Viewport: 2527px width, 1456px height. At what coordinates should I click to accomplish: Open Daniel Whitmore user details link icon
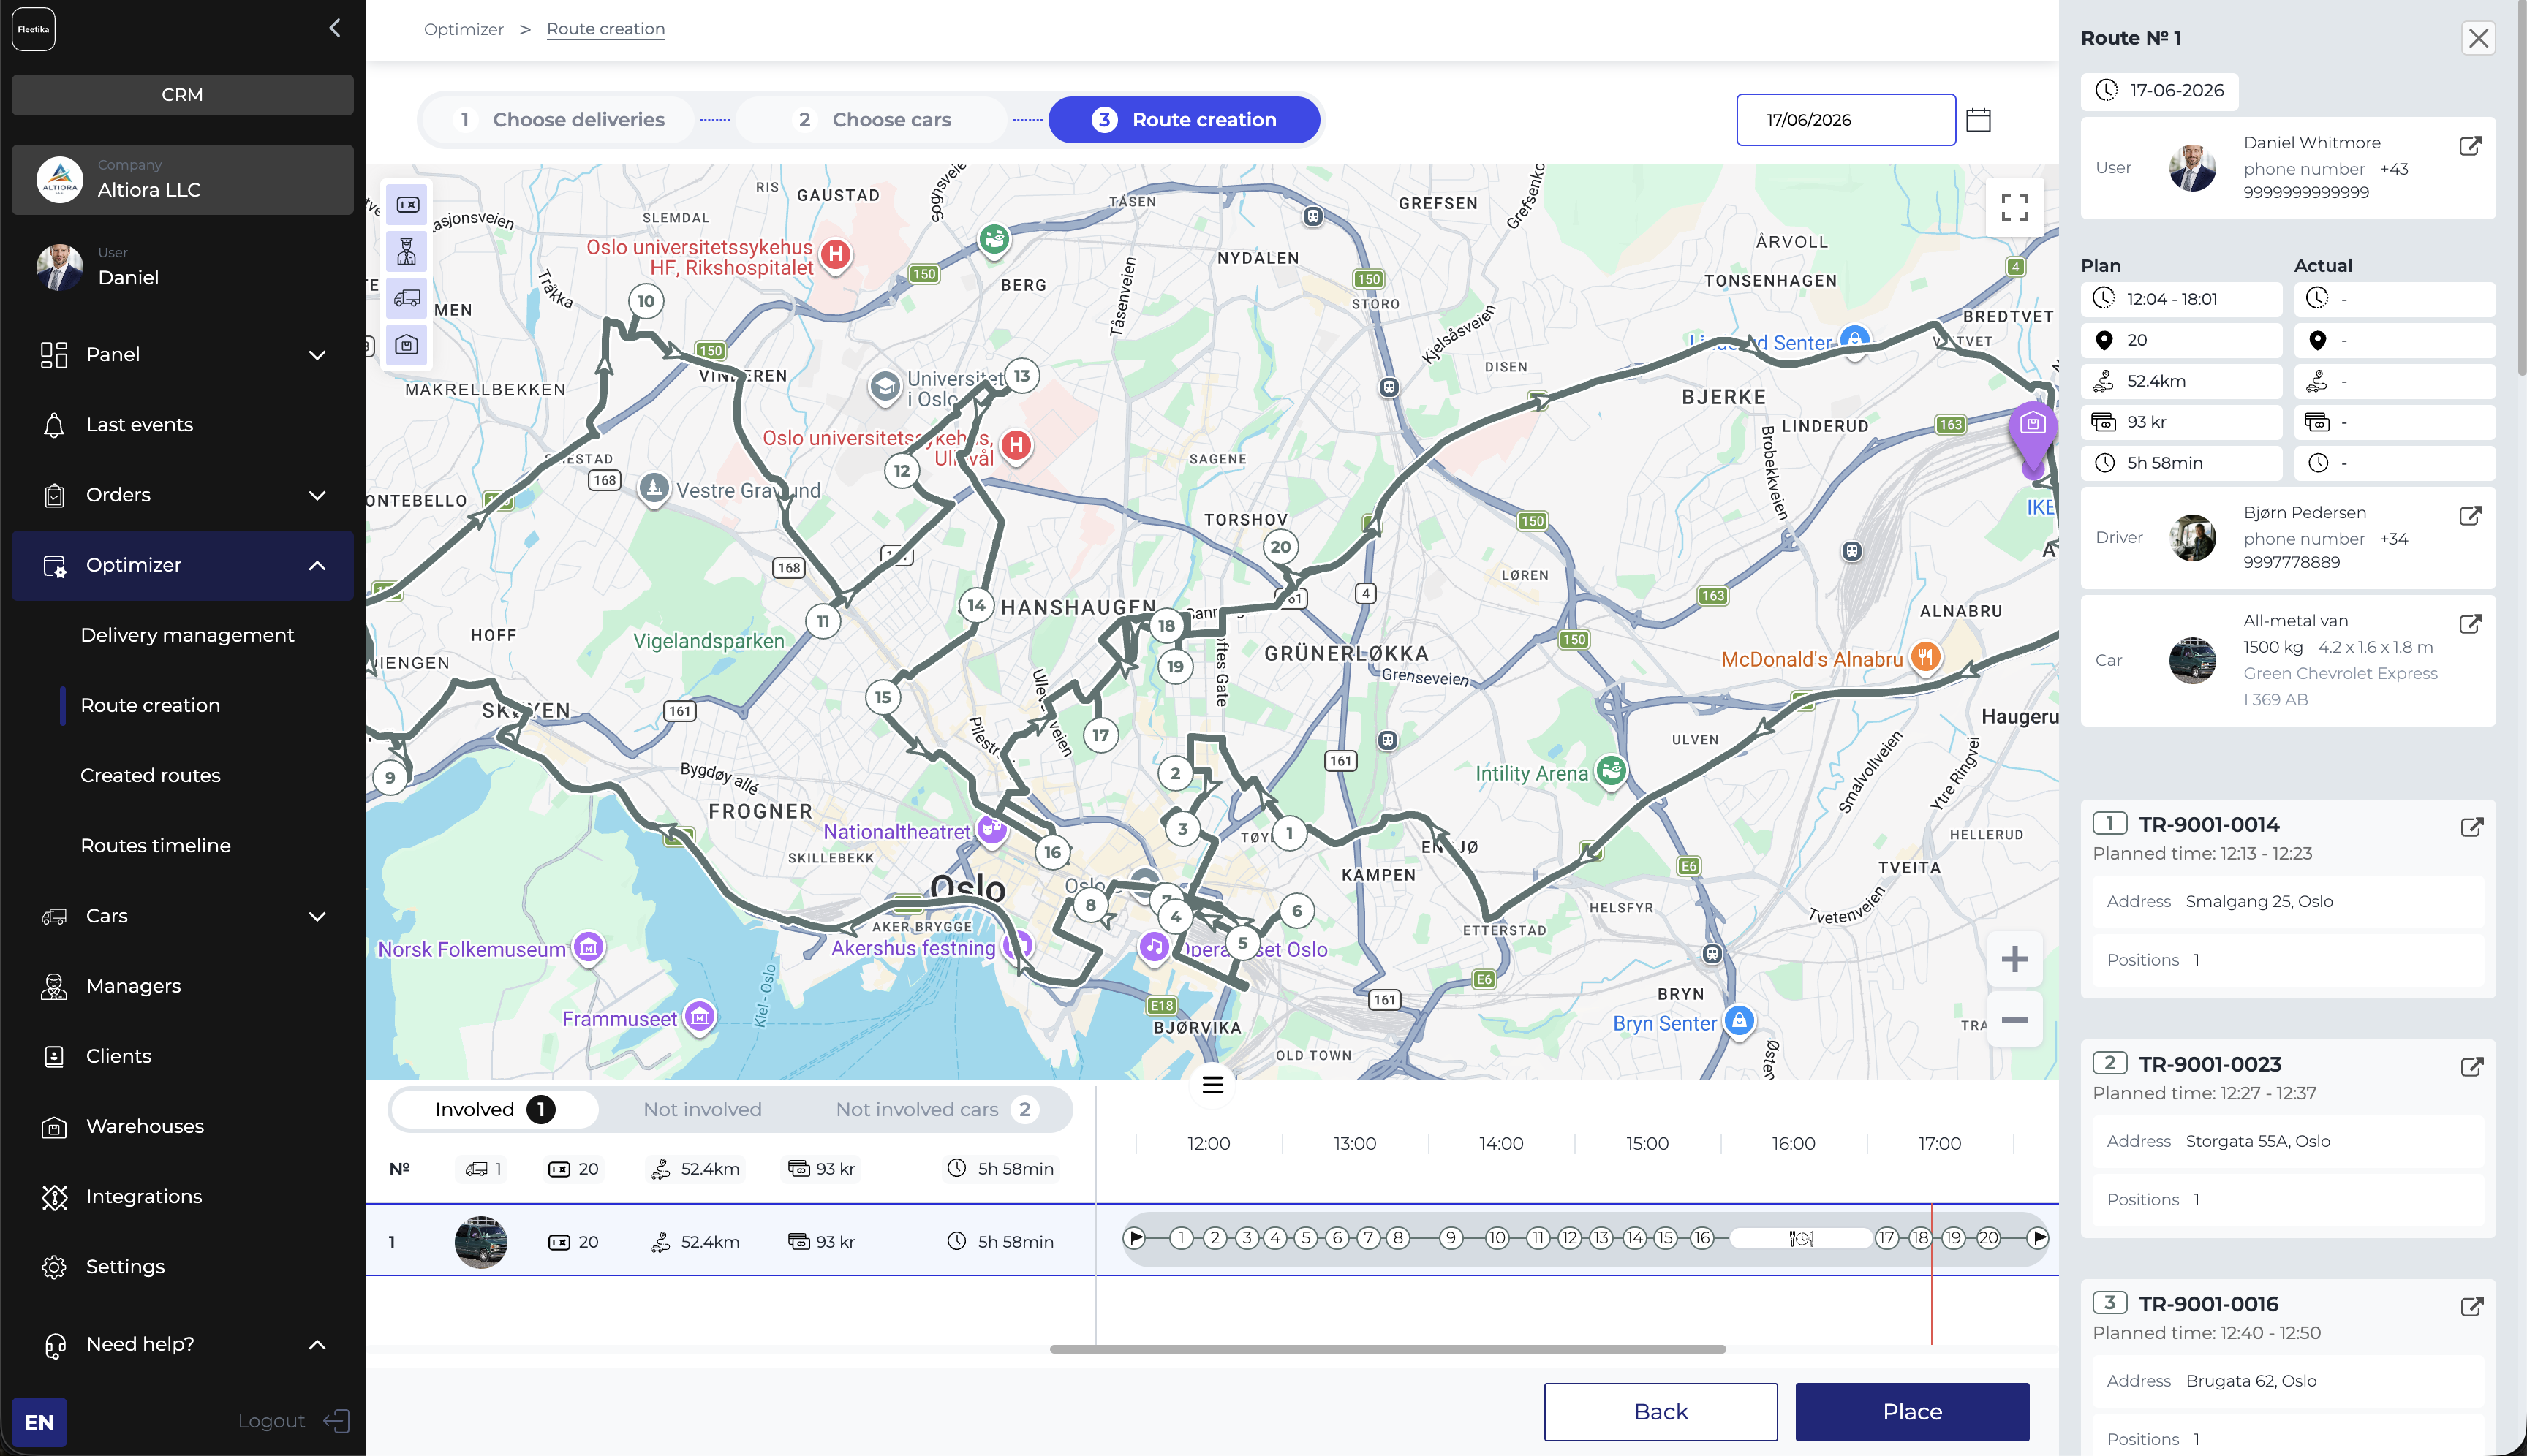coord(2470,146)
